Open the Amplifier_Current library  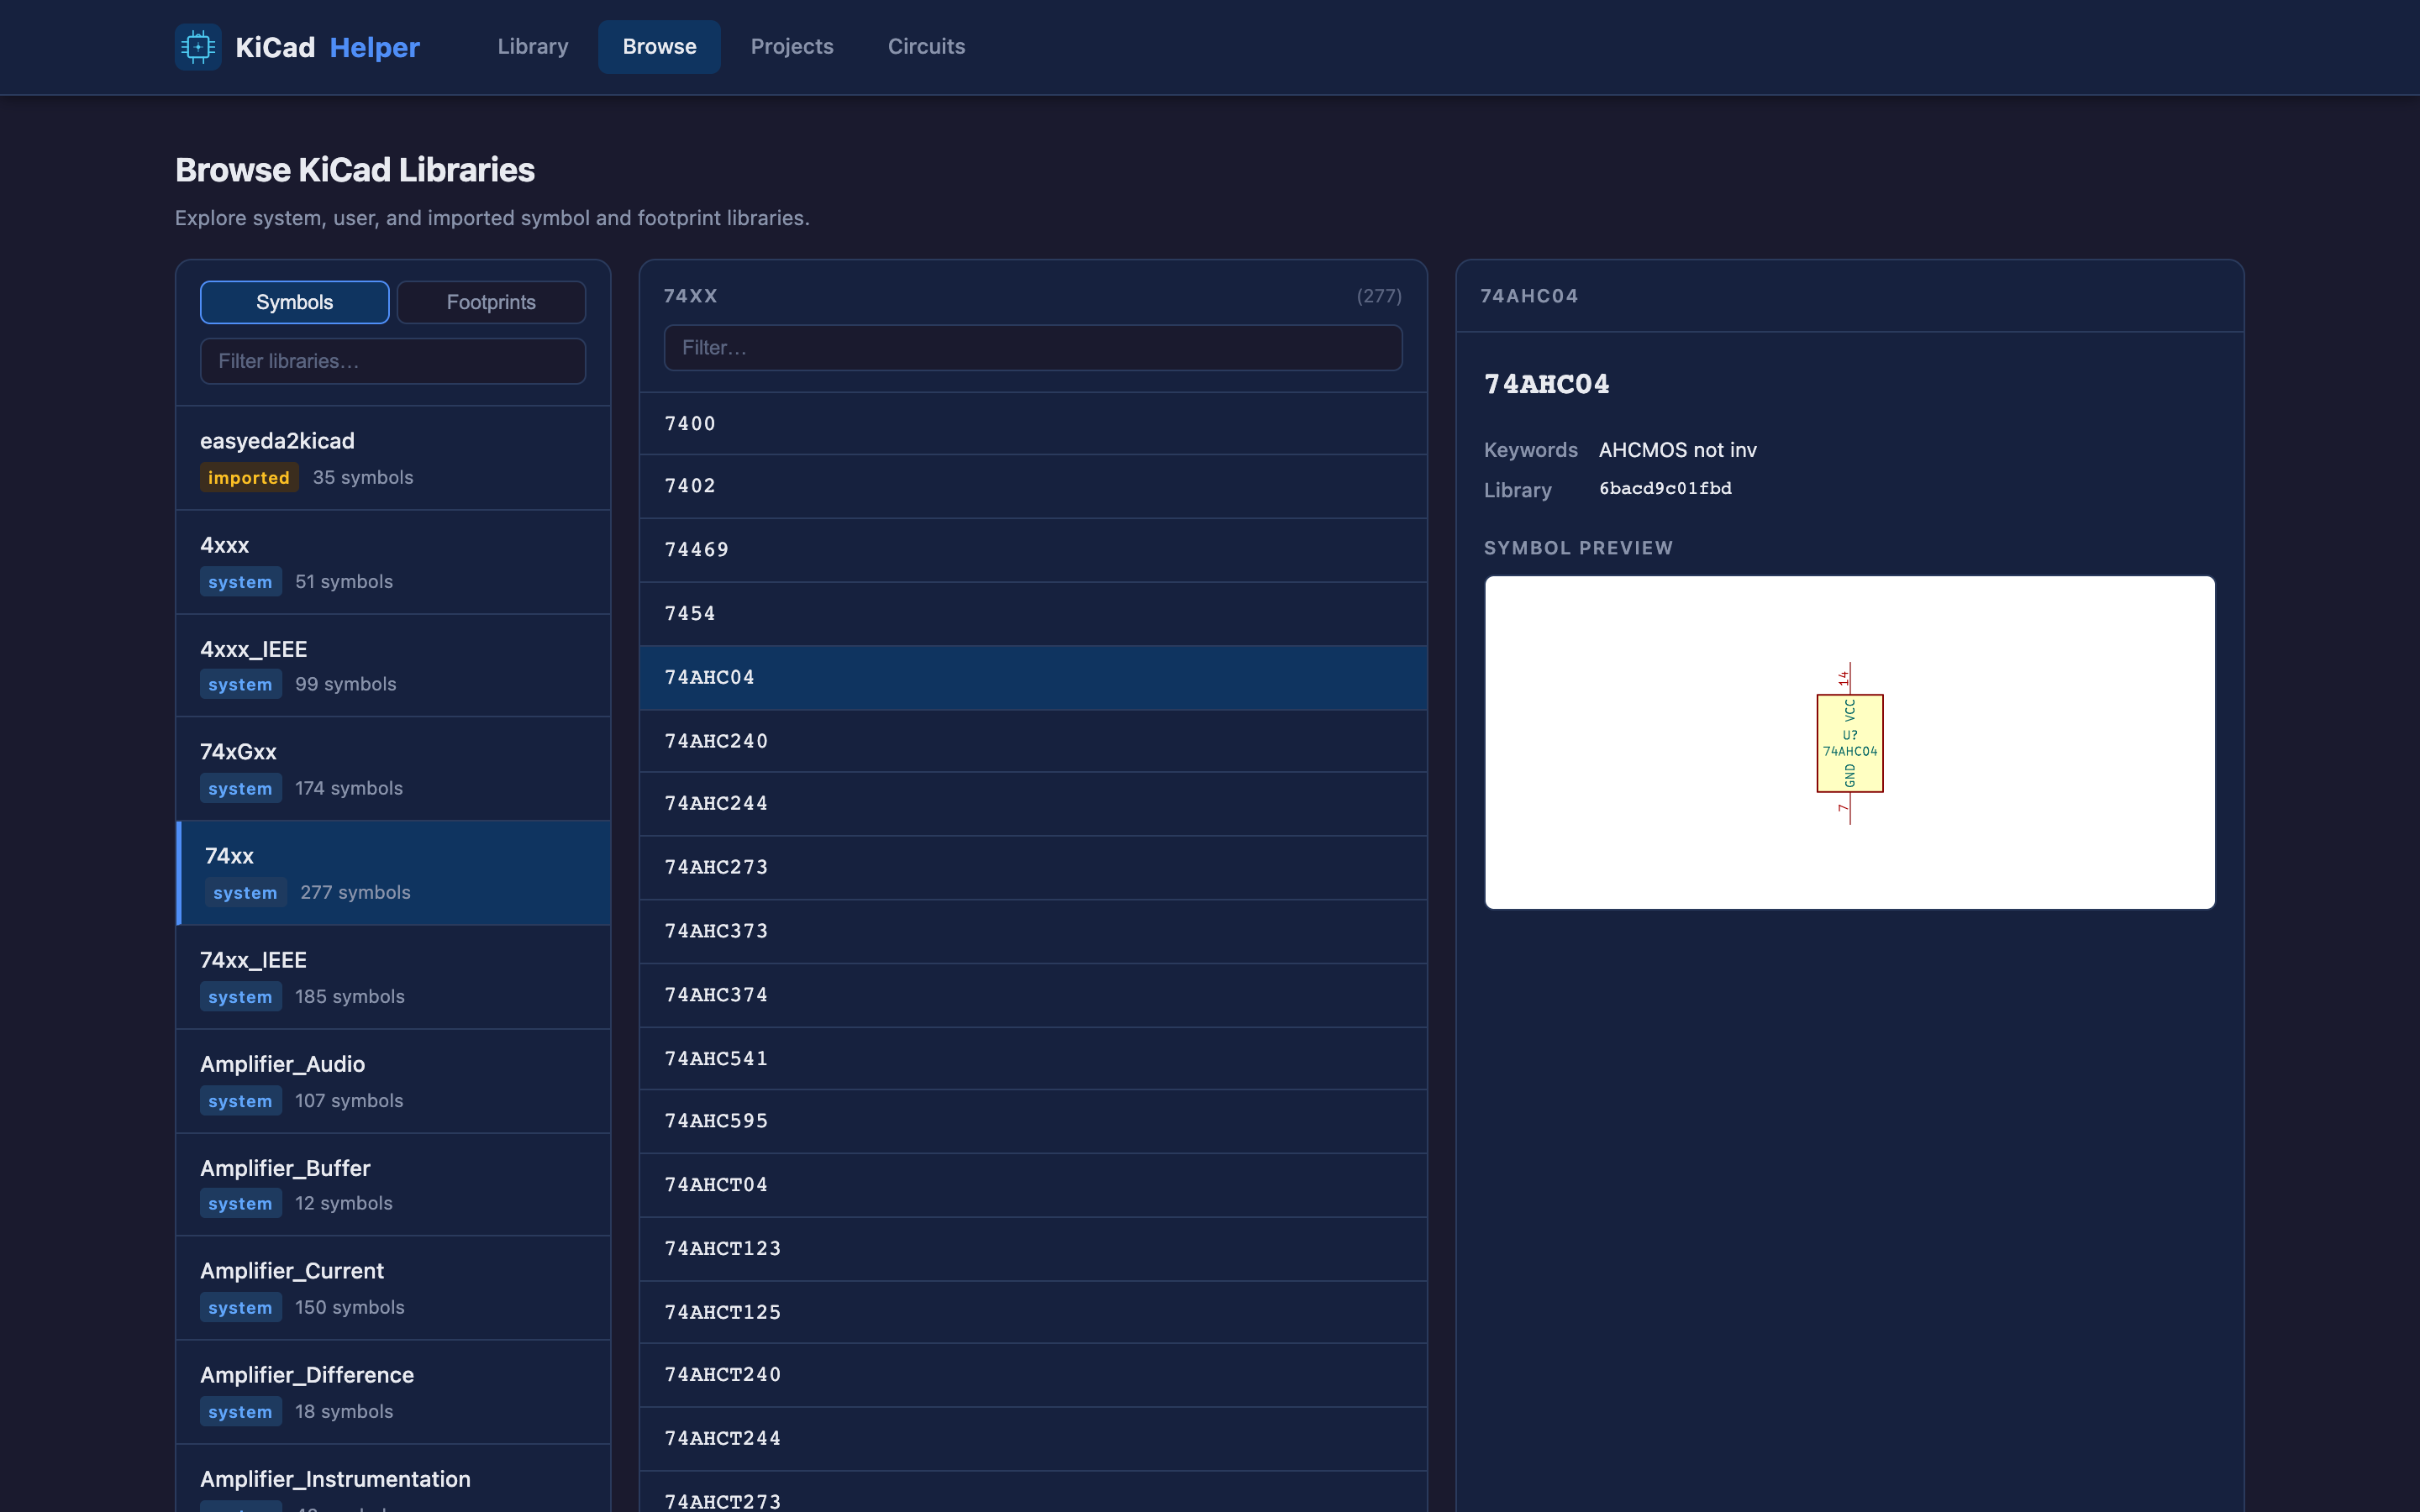(x=393, y=1288)
